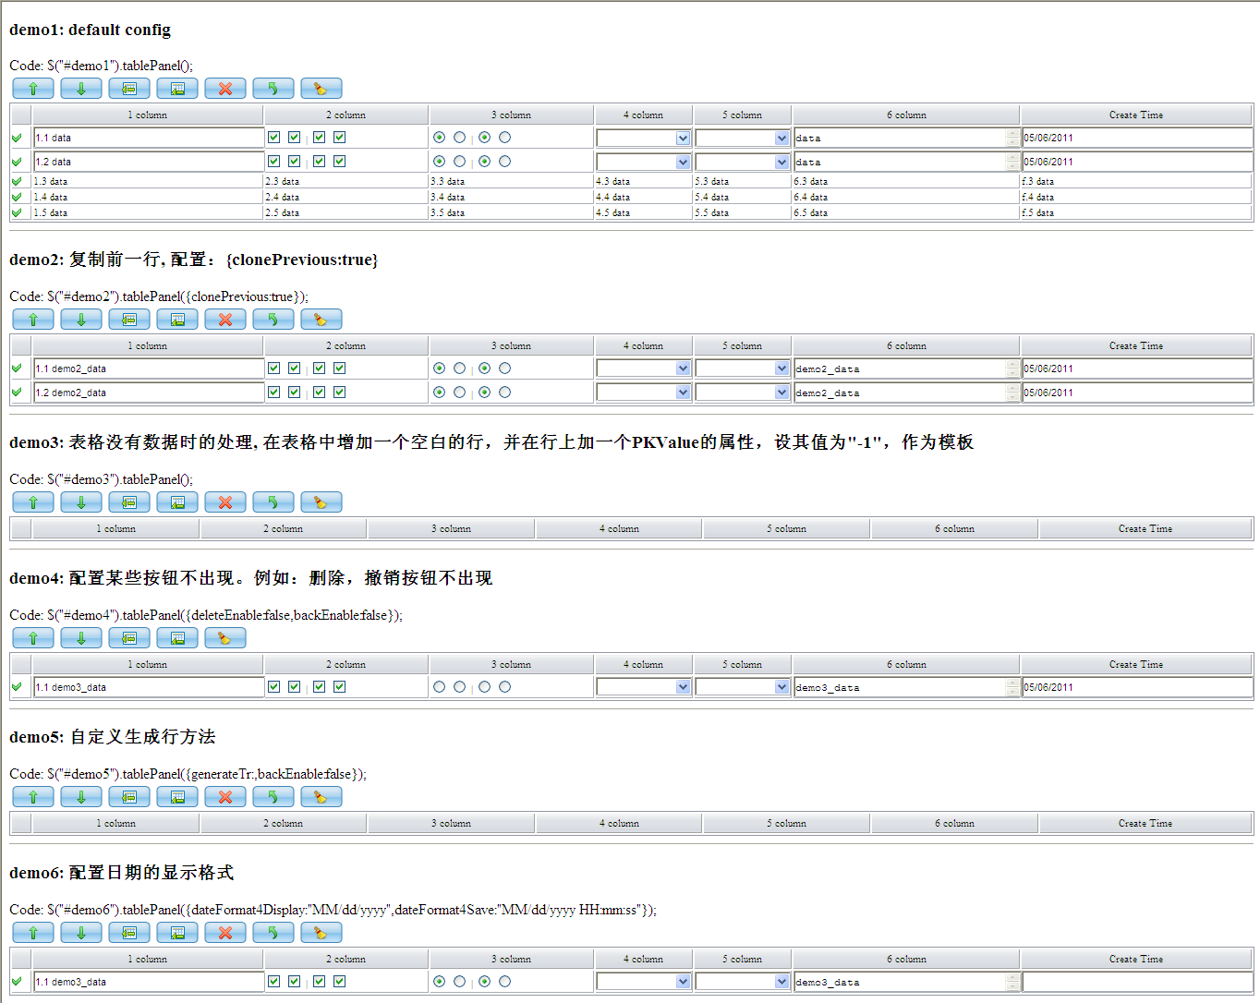Open the 5 column dropdown in demo4's row
Screen dimensions: 1260x1003
tap(743, 687)
